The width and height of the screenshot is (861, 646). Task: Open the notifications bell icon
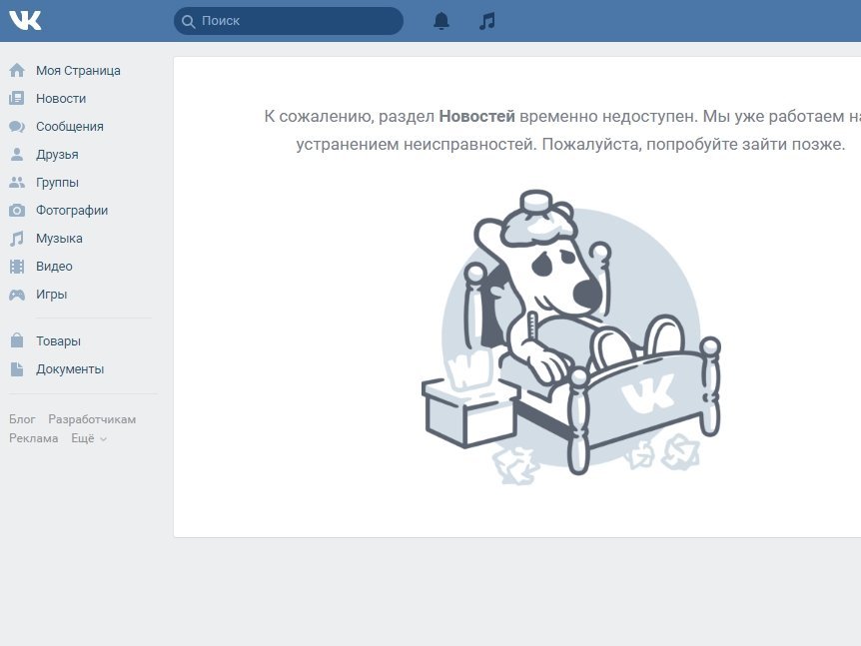(x=441, y=21)
